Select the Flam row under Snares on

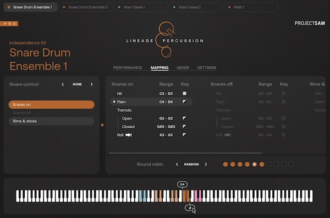coord(151,102)
